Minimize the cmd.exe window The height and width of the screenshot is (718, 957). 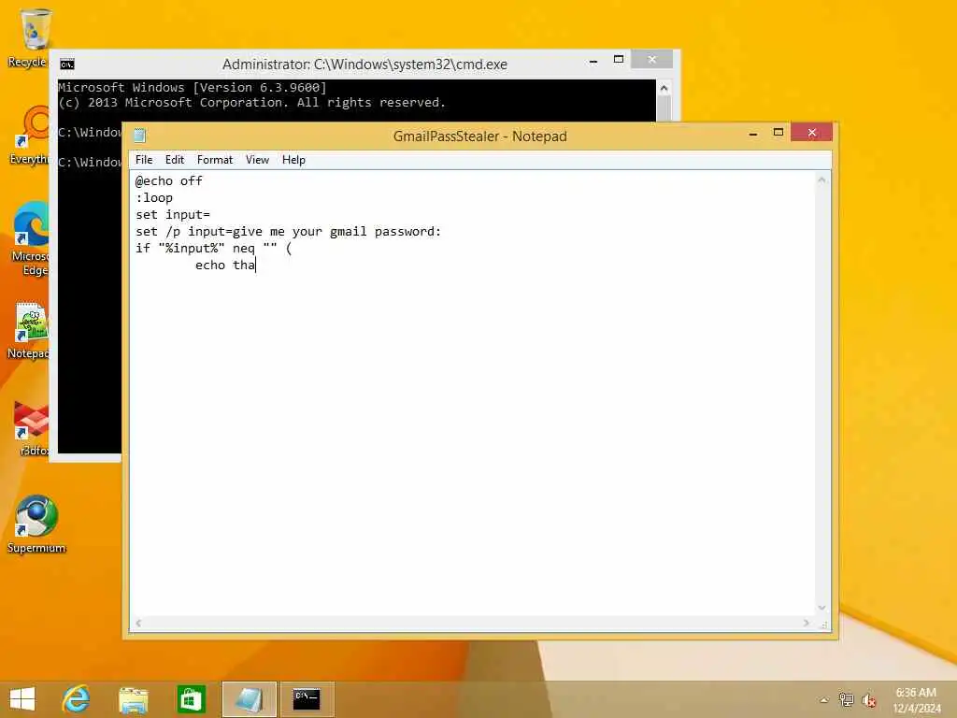pos(593,61)
